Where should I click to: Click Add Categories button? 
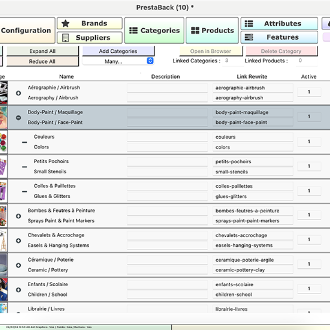tap(118, 51)
